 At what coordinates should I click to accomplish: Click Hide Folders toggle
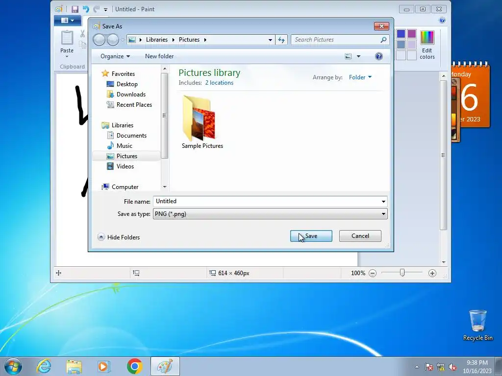[119, 237]
